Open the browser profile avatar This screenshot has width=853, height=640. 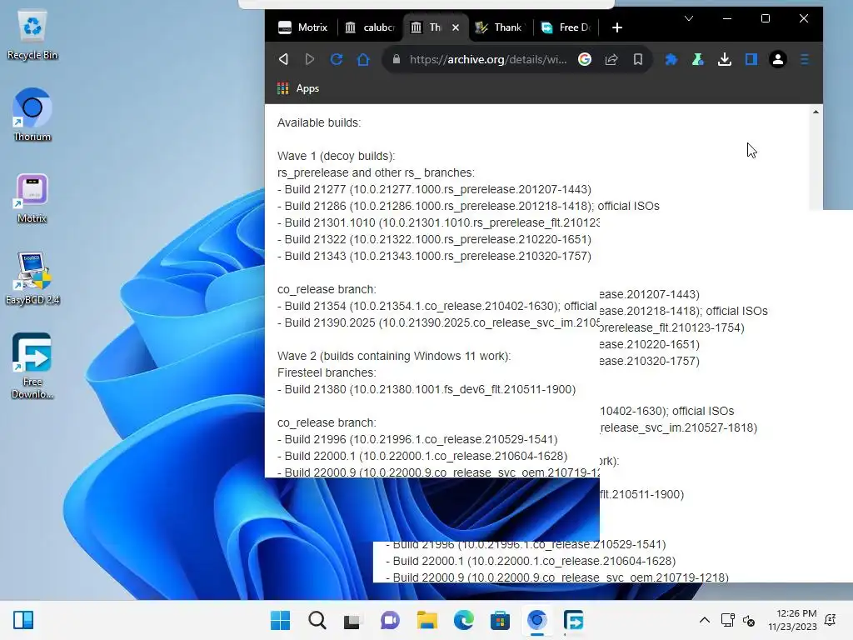pyautogui.click(x=778, y=59)
